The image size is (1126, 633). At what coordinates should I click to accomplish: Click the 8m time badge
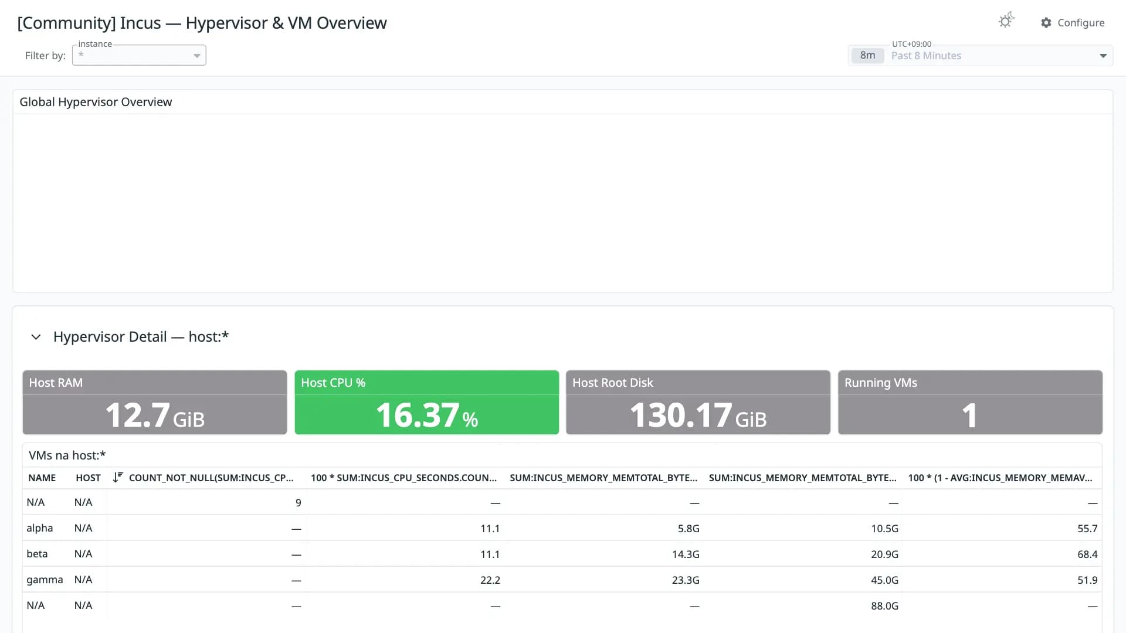point(867,56)
